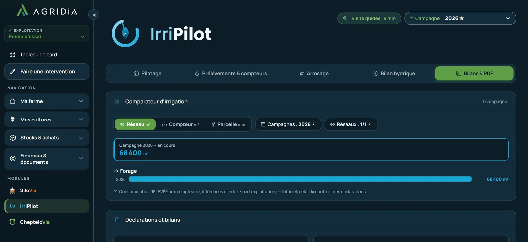Click the IrriPilot sidebar module icon
This screenshot has width=528, height=242.
12,206
